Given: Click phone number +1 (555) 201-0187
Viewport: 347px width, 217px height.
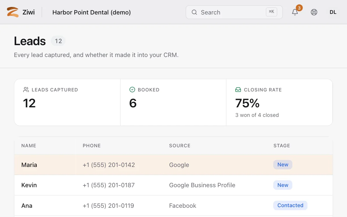Looking at the screenshot, I should [x=109, y=185].
